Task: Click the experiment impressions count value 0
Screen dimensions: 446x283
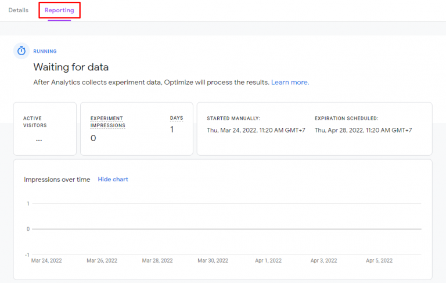Action: pos(93,138)
